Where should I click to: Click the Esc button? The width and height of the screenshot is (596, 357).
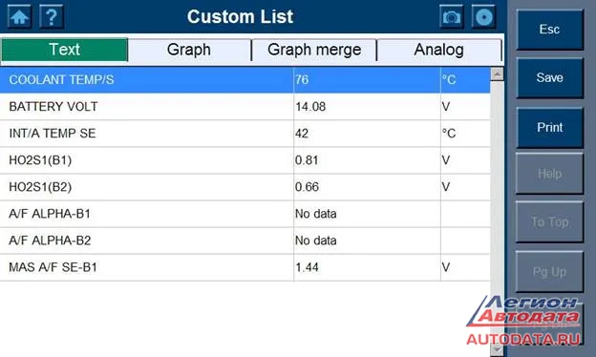[549, 30]
